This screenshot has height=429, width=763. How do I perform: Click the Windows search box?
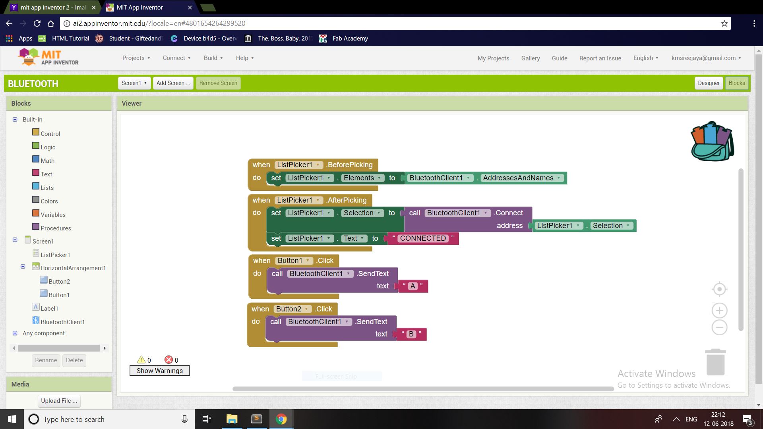[x=109, y=419]
